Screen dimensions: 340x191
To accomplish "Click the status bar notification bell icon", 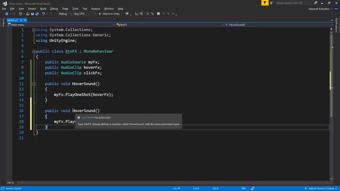I will [253, 189].
